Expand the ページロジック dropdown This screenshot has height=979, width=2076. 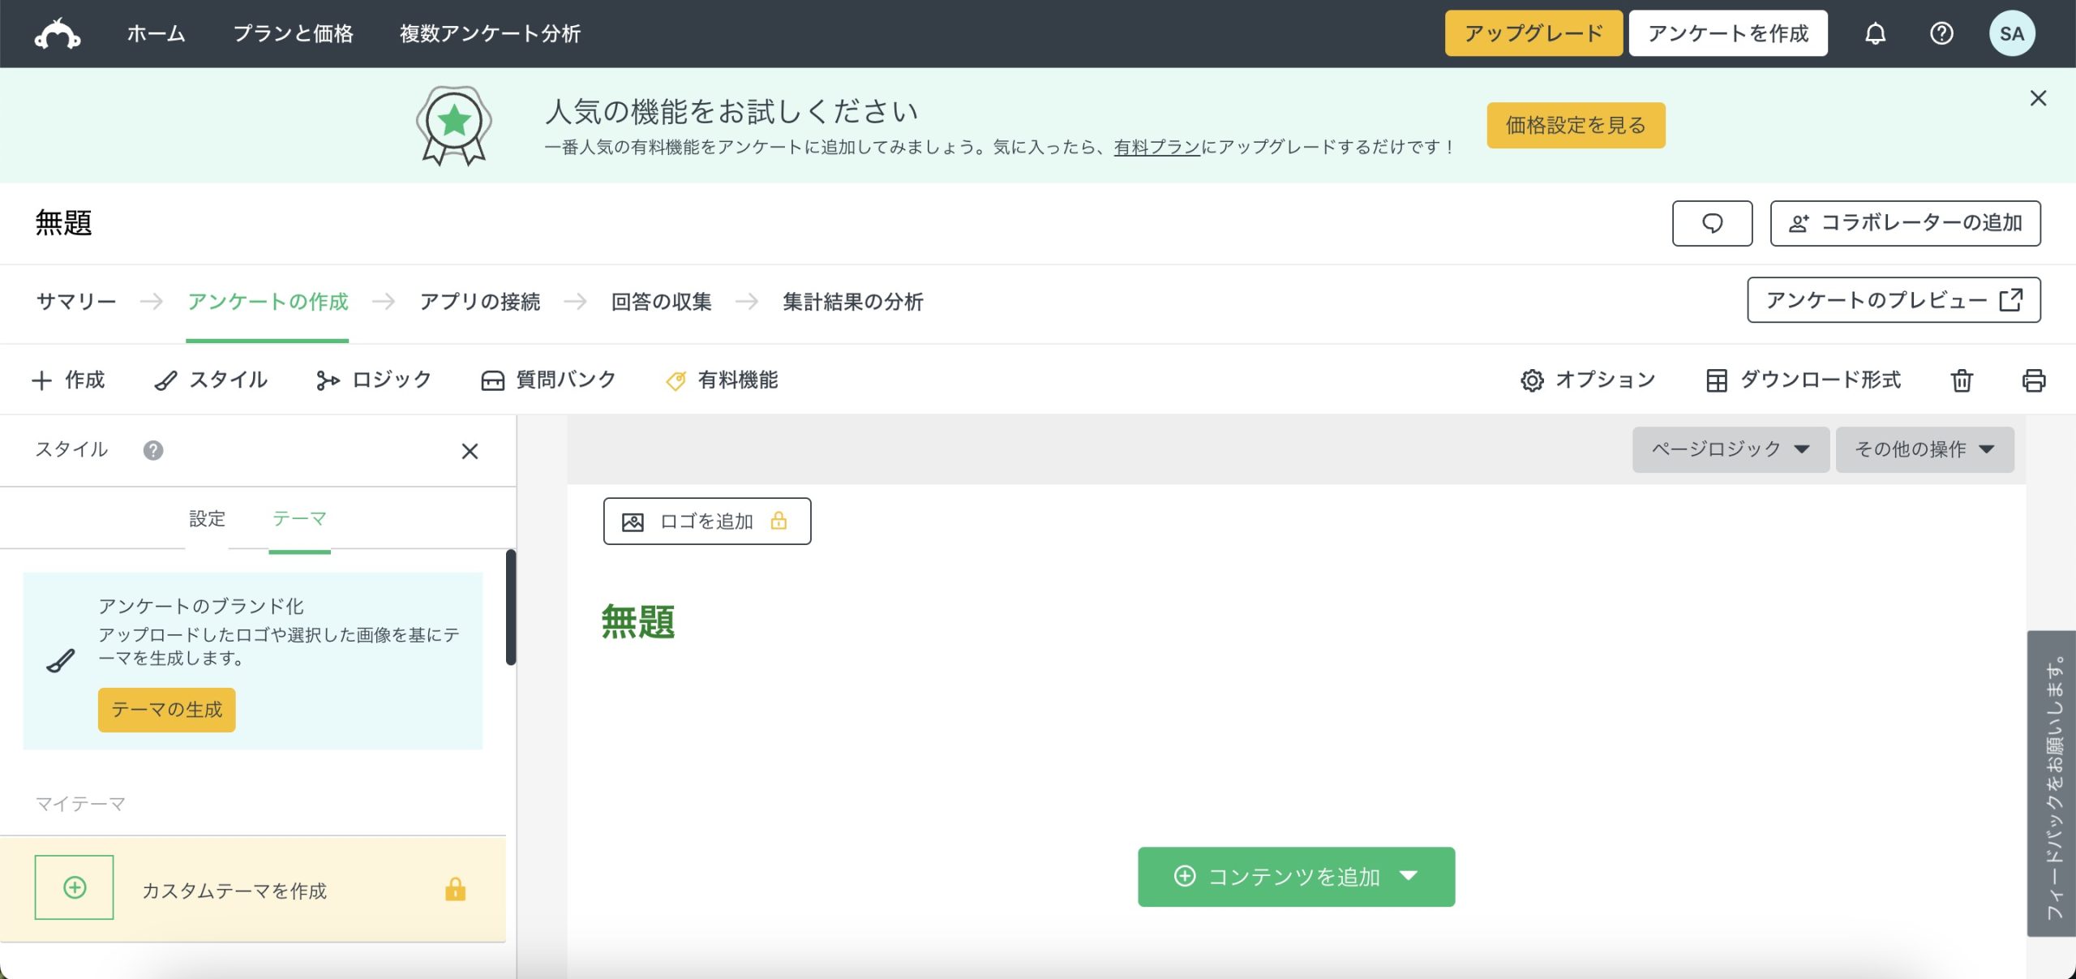click(x=1731, y=449)
